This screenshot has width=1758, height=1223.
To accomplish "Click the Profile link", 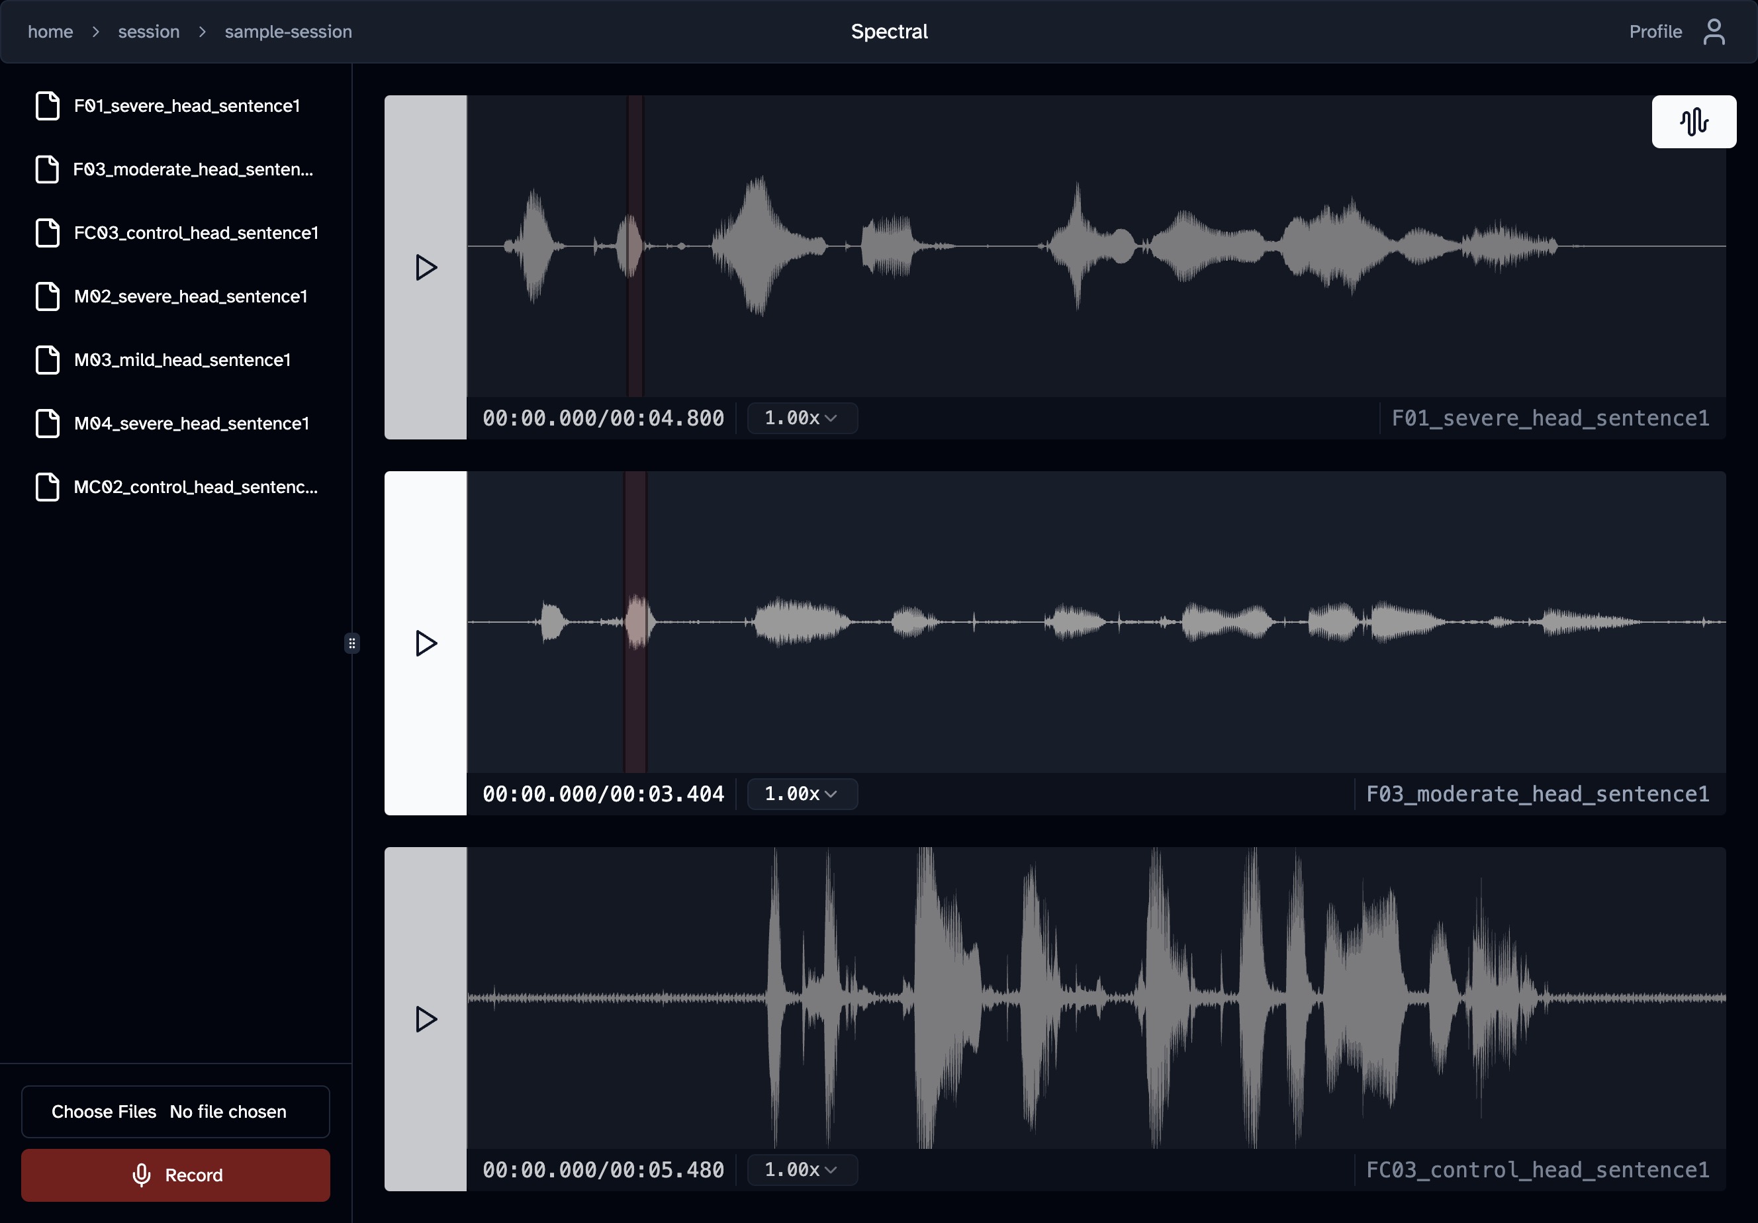I will pos(1655,32).
